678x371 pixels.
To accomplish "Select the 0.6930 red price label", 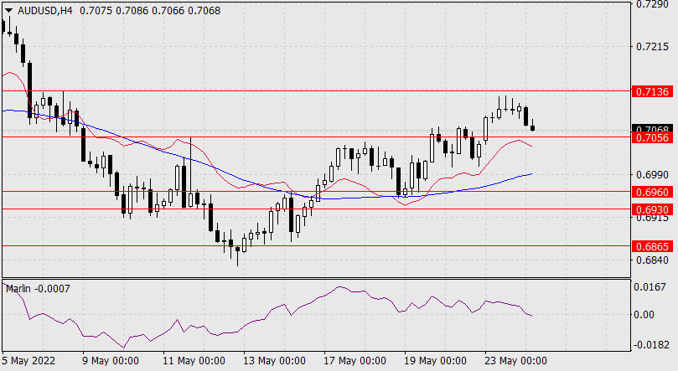I will pyautogui.click(x=653, y=210).
